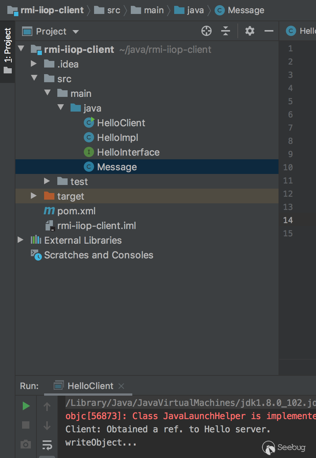Click the camera dump threads icon
Viewport: 316px width, 458px height.
click(x=26, y=444)
